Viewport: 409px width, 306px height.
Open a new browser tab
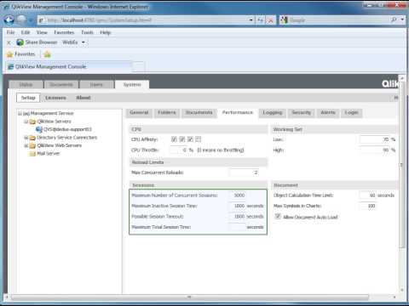pos(139,67)
